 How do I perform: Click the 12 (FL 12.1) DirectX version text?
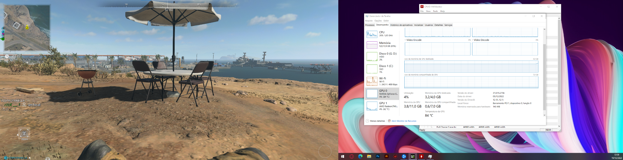[498, 100]
